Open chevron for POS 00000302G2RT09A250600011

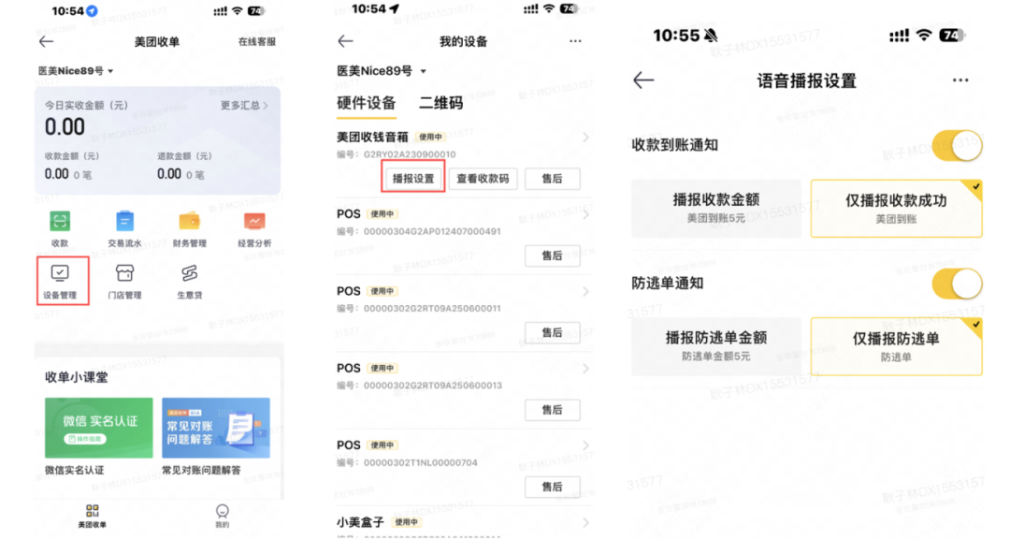pyautogui.click(x=585, y=291)
